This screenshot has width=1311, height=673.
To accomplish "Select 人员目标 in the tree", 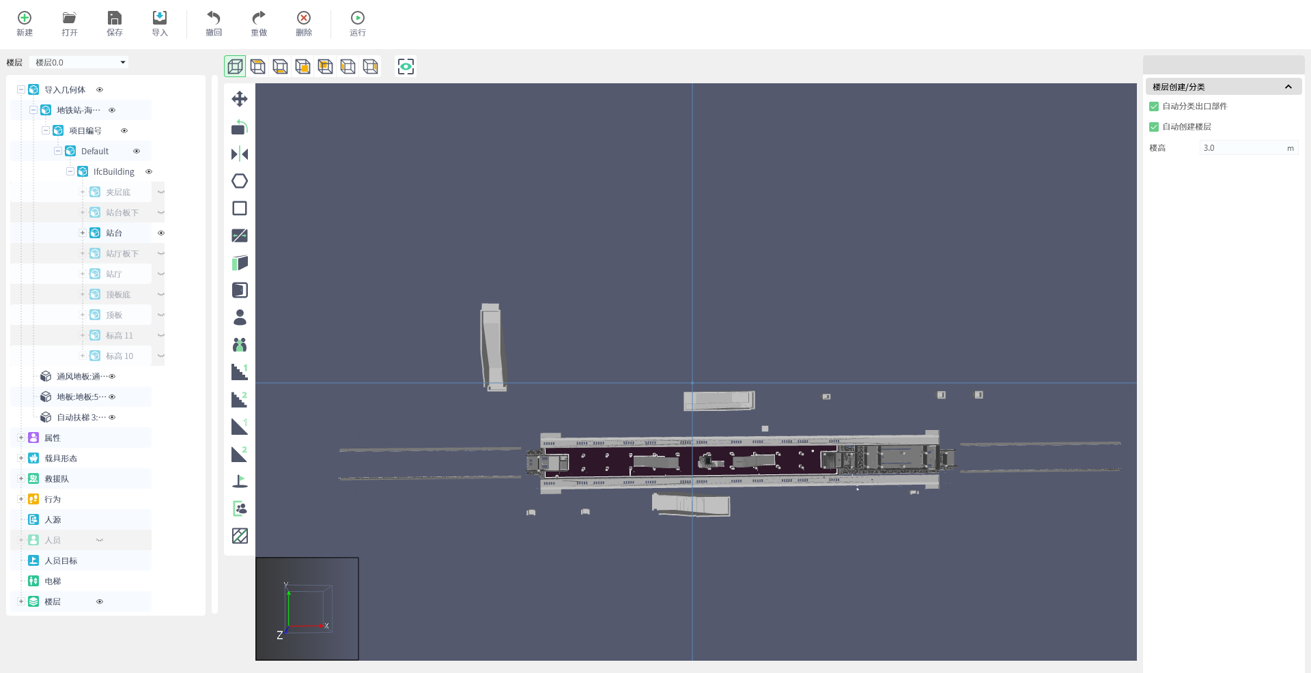I will 61,561.
